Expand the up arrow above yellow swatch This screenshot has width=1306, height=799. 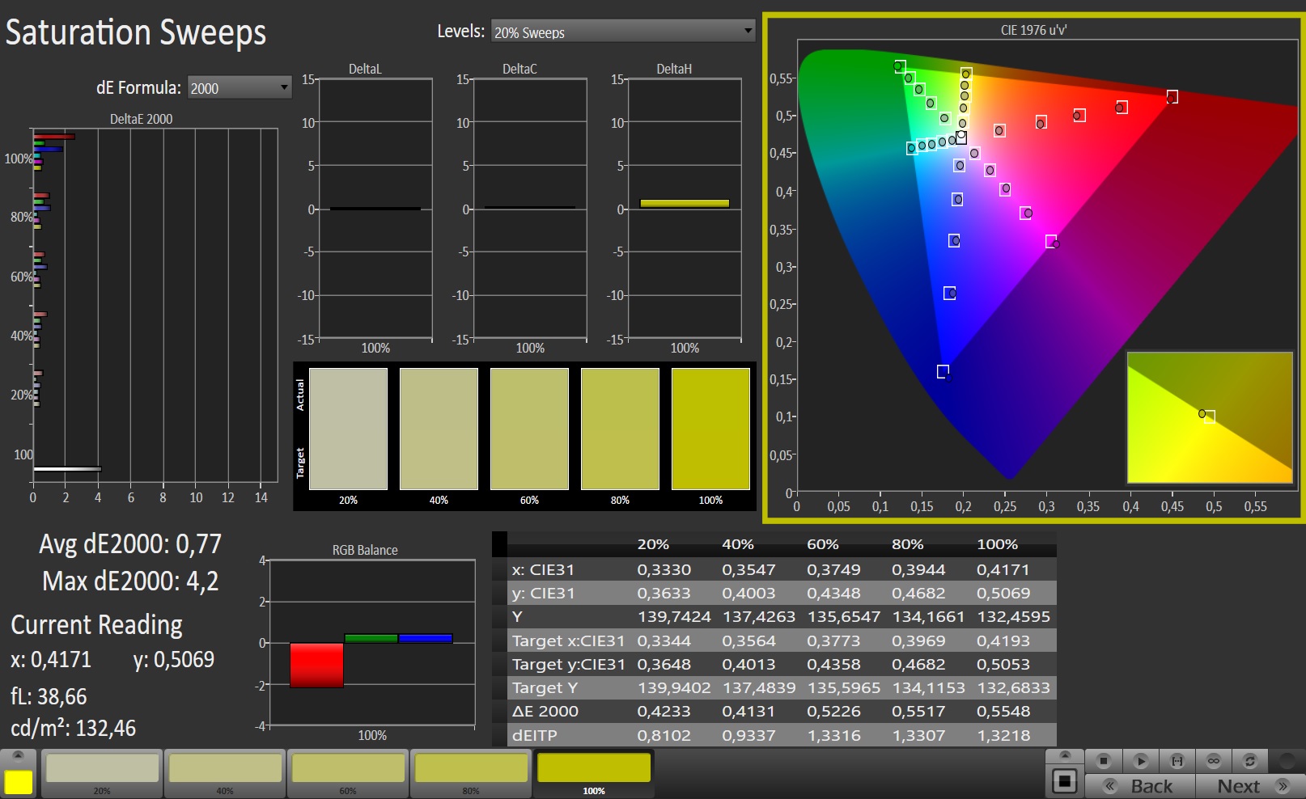[18, 755]
